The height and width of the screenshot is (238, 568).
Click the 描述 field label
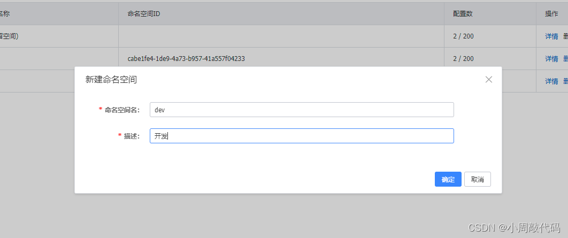pos(131,136)
